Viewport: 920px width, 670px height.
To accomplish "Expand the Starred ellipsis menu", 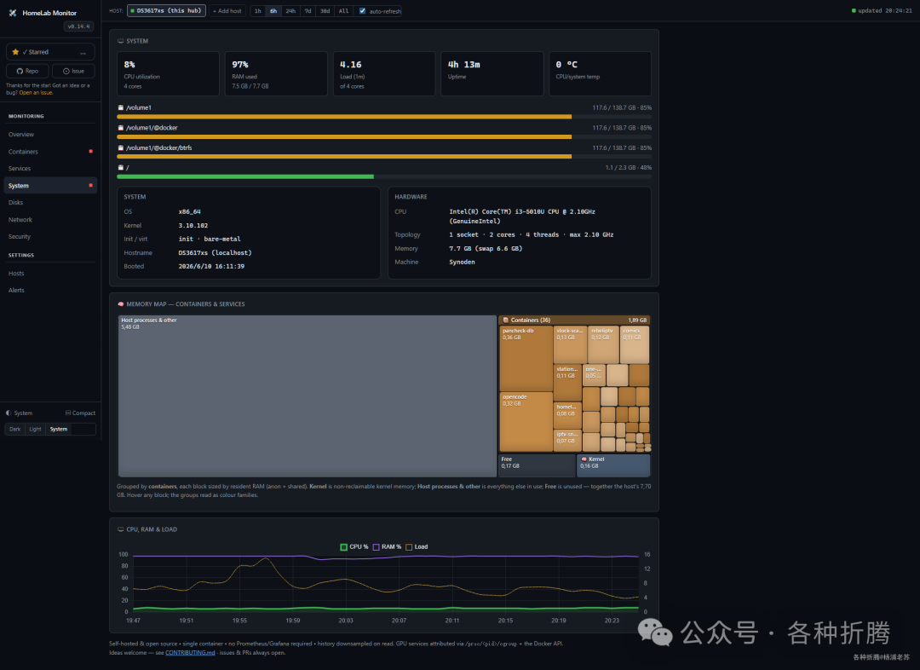I will point(83,52).
